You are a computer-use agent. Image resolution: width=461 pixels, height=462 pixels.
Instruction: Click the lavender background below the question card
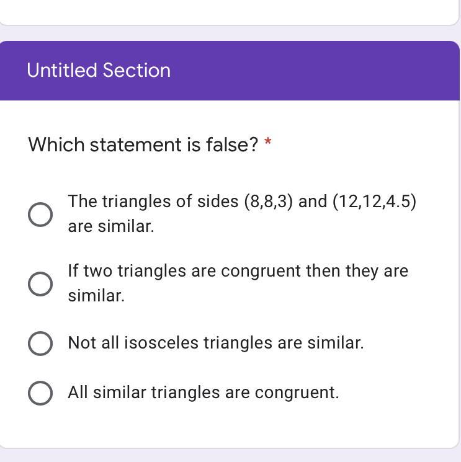click(x=230, y=456)
